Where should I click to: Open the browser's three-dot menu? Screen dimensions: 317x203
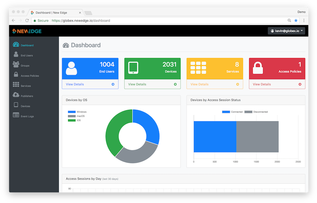(304, 21)
